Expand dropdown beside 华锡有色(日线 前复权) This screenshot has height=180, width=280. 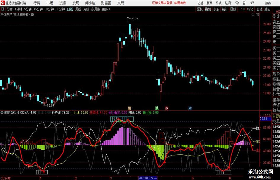pos(32,14)
